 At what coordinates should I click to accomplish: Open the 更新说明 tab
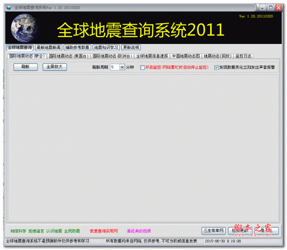(x=131, y=47)
